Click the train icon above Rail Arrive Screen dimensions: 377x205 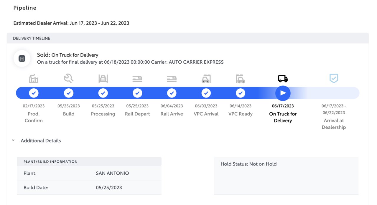172,79
